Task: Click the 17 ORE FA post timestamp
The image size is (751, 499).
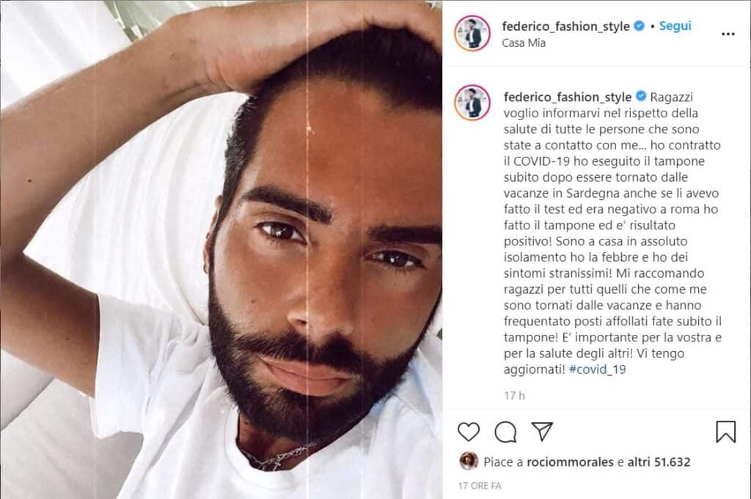Action: (480, 486)
